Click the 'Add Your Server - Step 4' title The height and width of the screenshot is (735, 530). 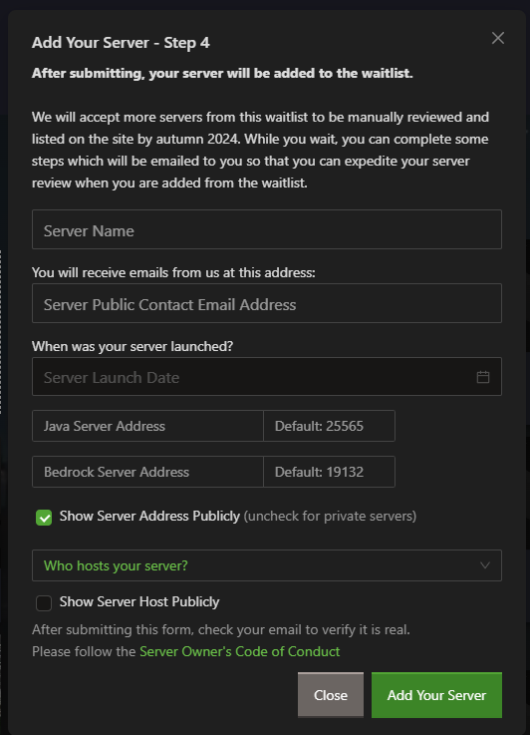click(x=121, y=43)
